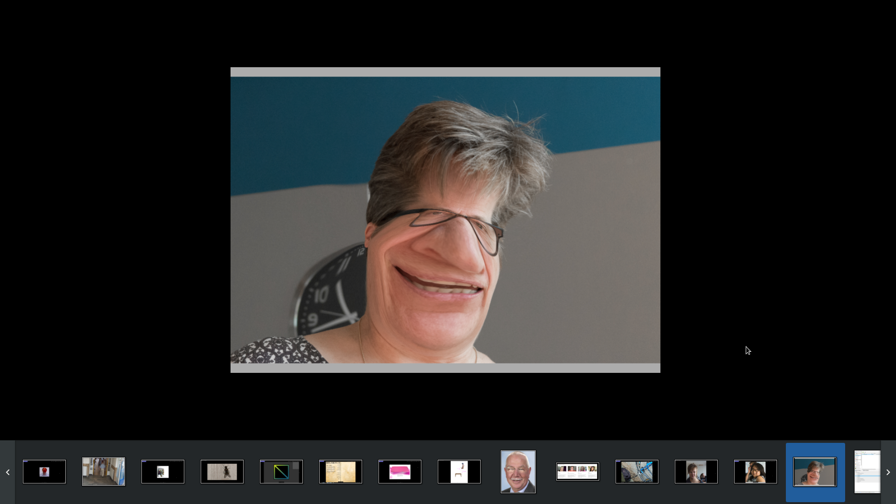Image resolution: width=896 pixels, height=504 pixels.
Task: Select the old parchment newspaper thumbnail
Action: coord(341,472)
